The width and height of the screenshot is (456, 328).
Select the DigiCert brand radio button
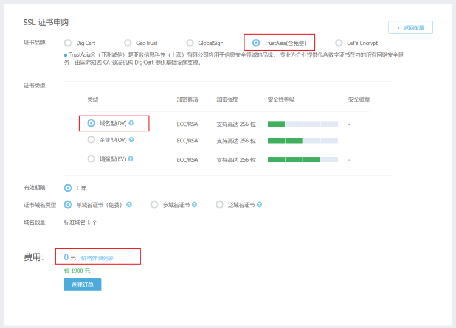tap(67, 43)
